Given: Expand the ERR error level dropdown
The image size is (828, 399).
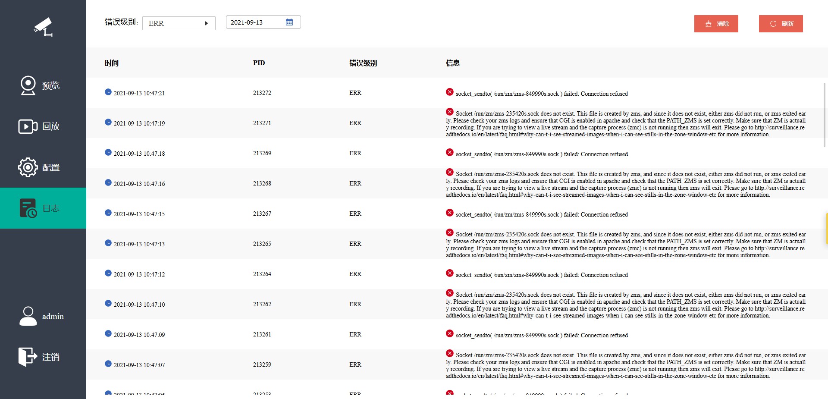Looking at the screenshot, I should pyautogui.click(x=179, y=23).
